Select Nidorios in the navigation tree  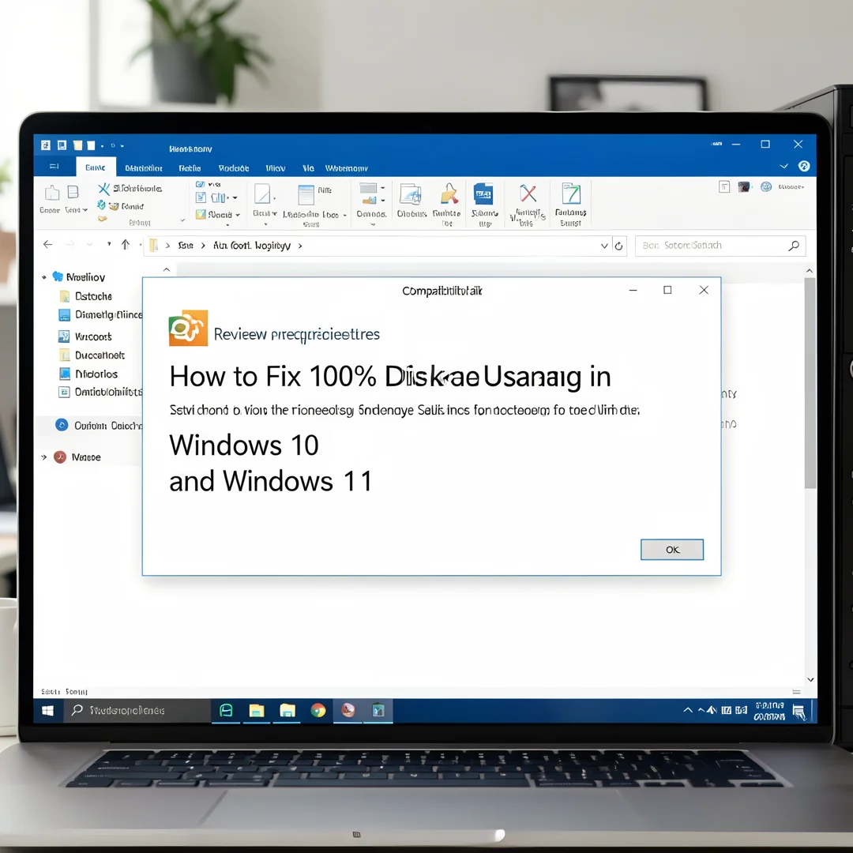[x=96, y=374]
